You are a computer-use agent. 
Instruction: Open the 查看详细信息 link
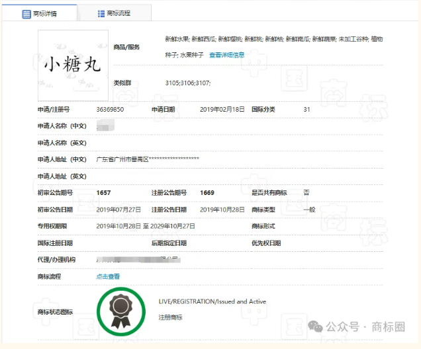(x=227, y=55)
